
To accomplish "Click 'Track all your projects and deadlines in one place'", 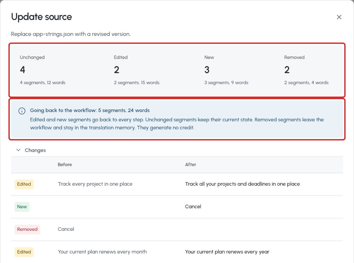I will pos(242,184).
